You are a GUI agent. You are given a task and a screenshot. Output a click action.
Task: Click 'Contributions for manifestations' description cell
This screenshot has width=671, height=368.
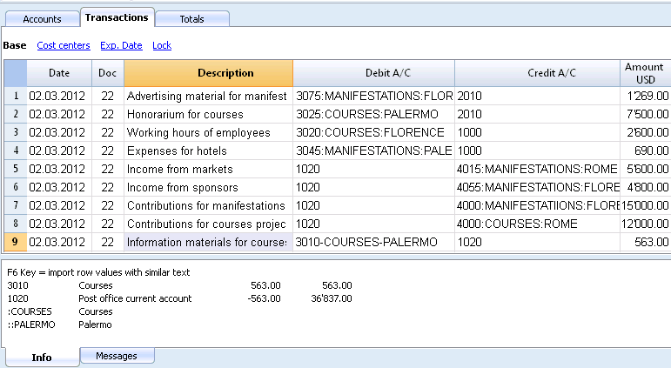208,205
